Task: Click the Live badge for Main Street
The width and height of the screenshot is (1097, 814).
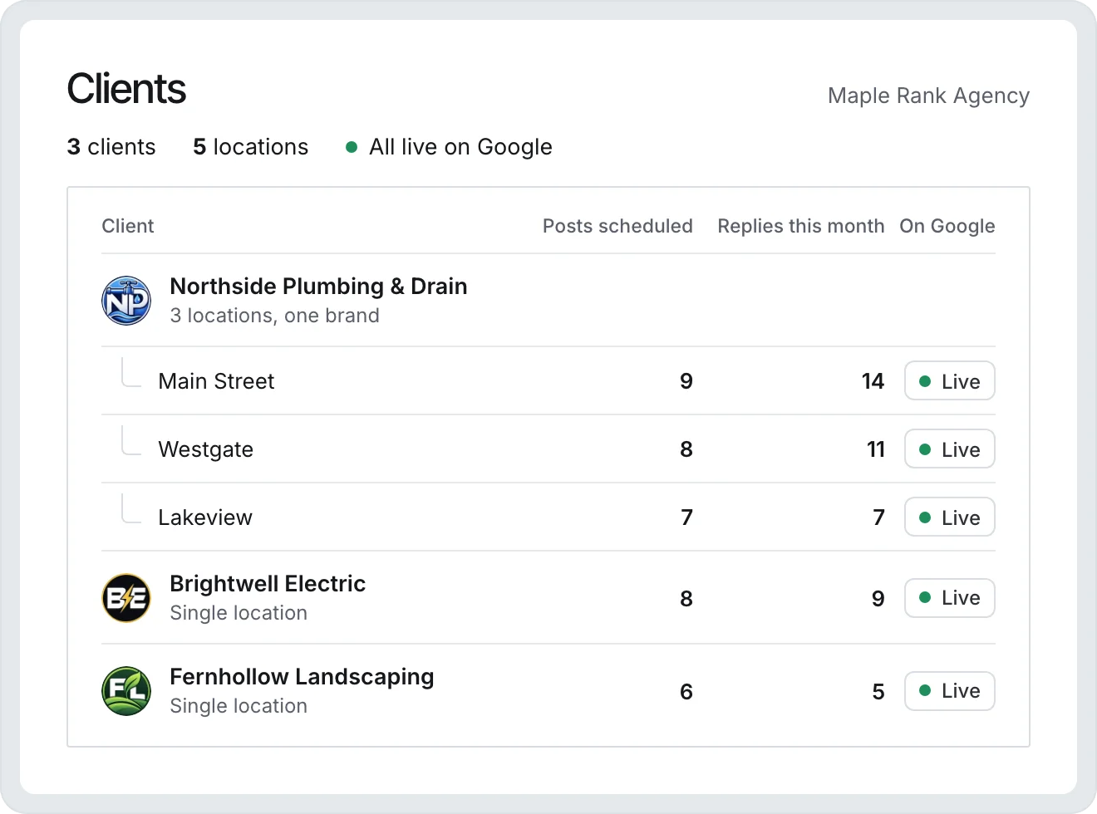Action: 950,381
